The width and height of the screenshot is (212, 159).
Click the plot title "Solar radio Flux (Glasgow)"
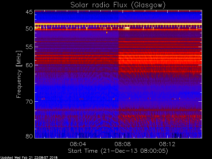click(118, 5)
